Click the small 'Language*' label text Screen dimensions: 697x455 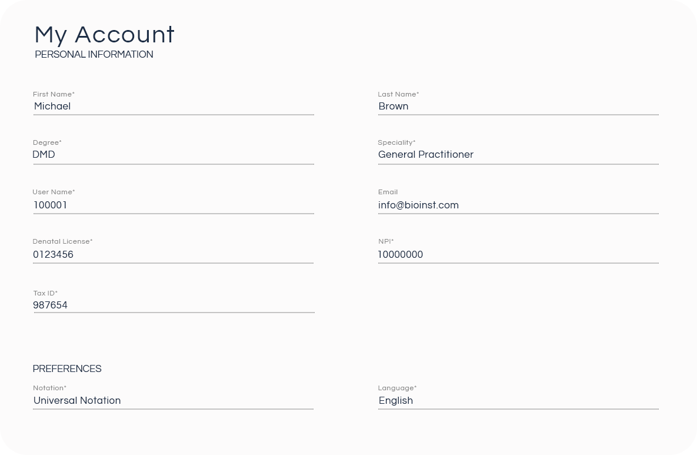(x=397, y=388)
